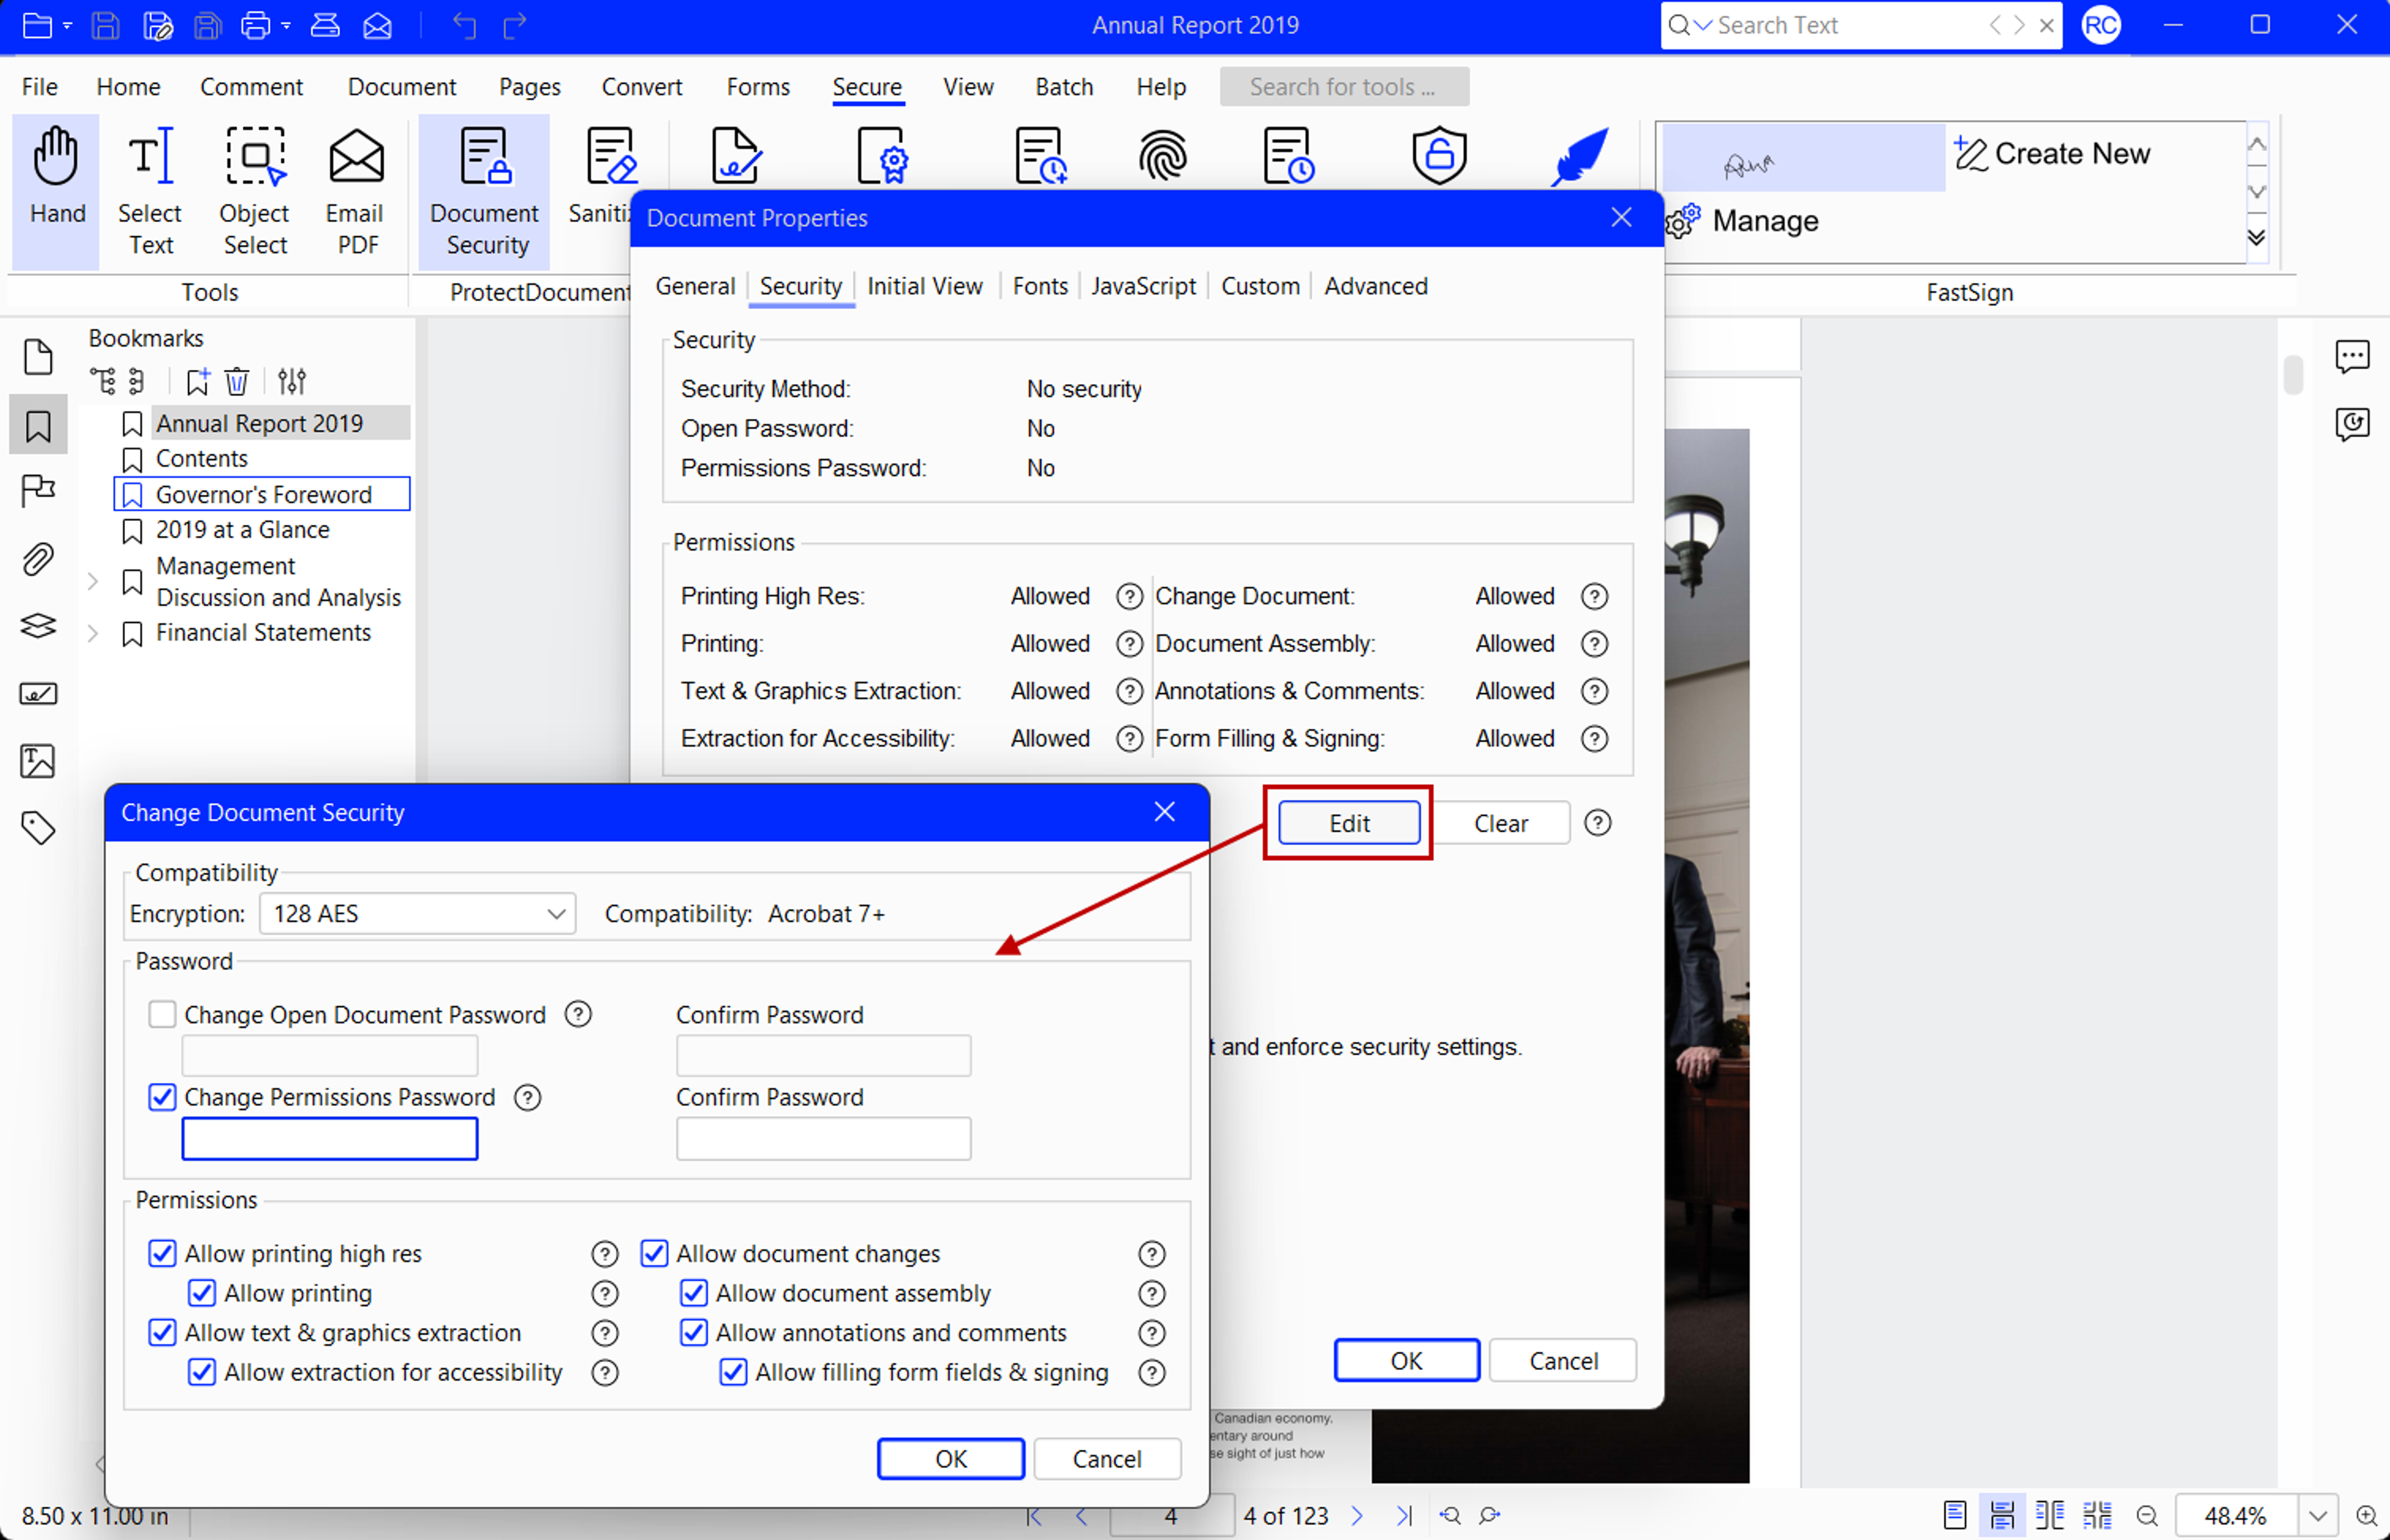Open the folder icon dropdown in the title bar
2390x1540 pixels.
[x=67, y=25]
